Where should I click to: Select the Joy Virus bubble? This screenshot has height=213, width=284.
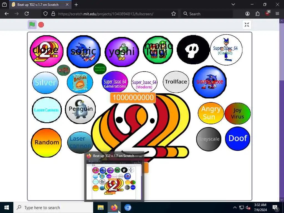(237, 113)
